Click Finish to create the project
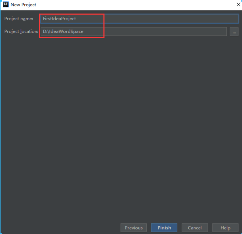The width and height of the screenshot is (242, 234). (x=164, y=227)
